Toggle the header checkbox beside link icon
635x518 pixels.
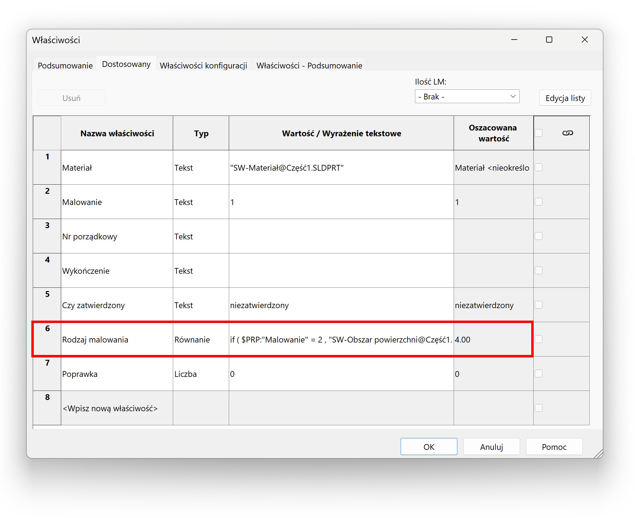(x=539, y=133)
